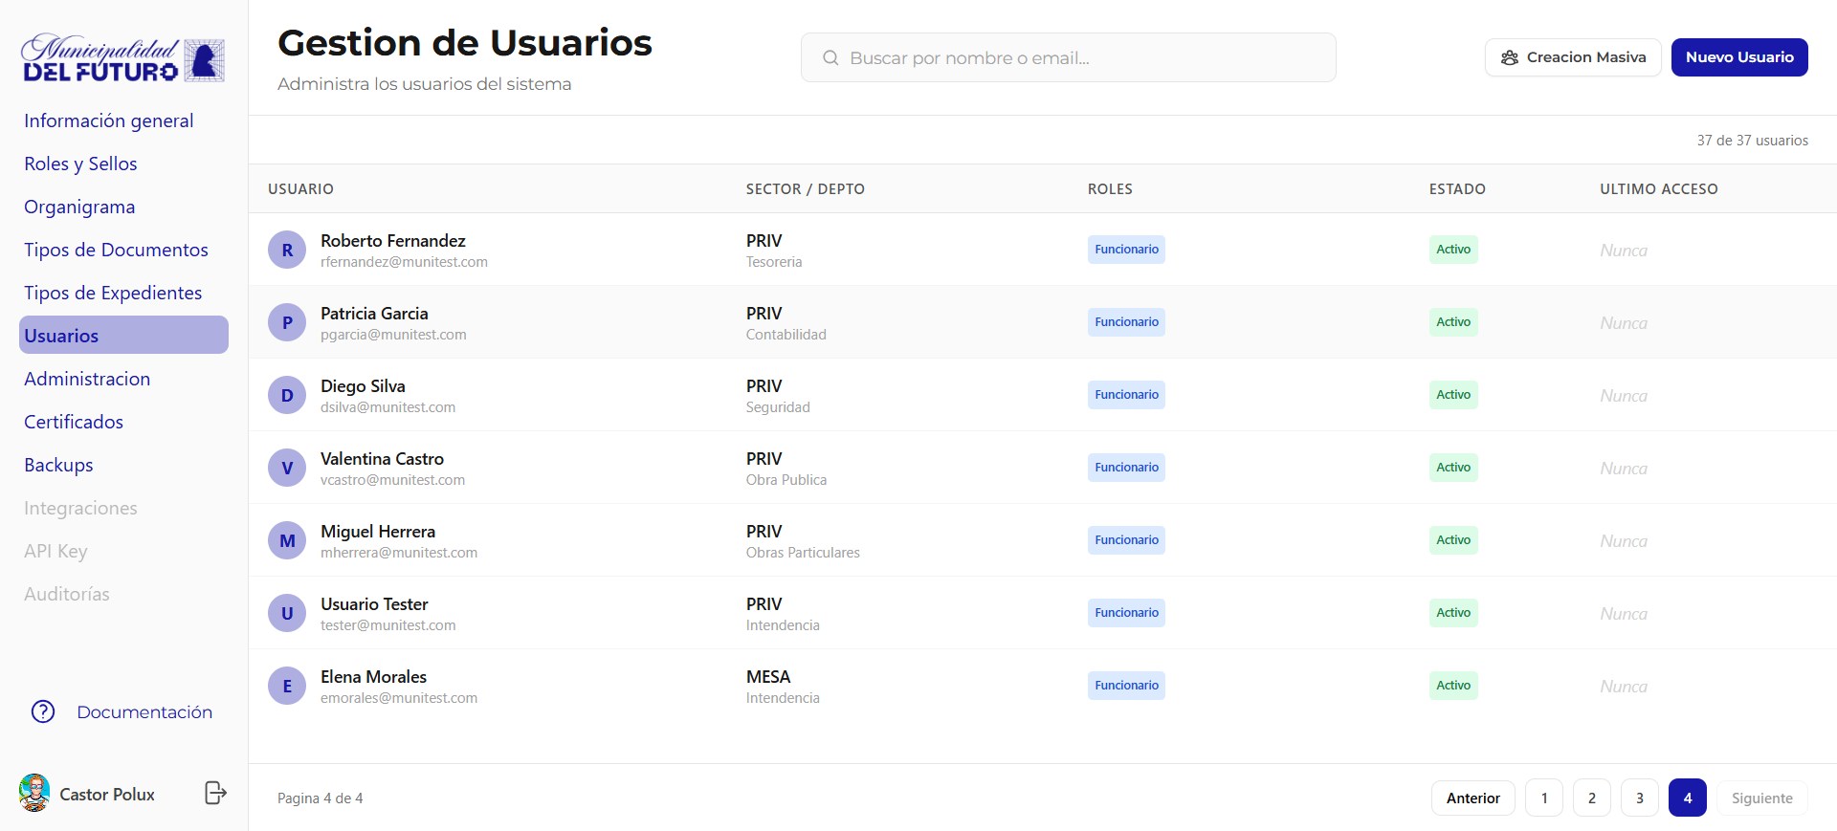The height and width of the screenshot is (831, 1837).
Task: Click Castor Polux profile avatar
Action: 34,793
